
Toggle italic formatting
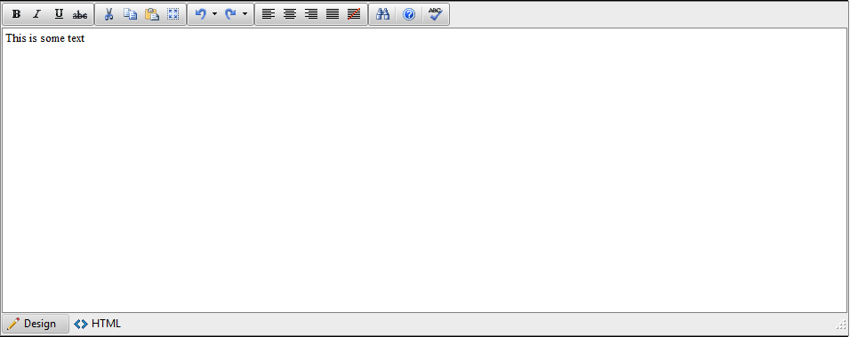pos(37,14)
